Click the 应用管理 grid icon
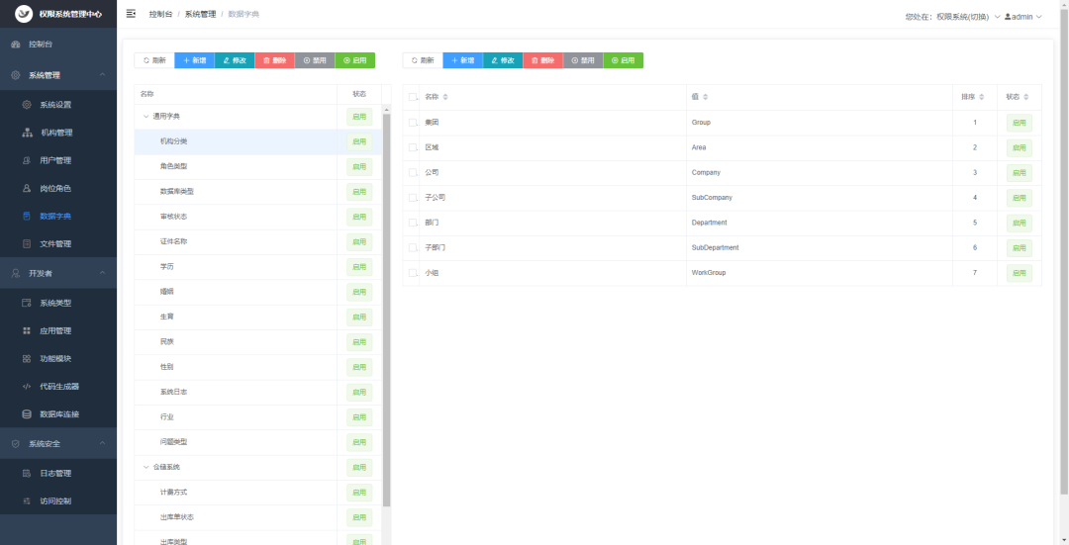 click(27, 331)
